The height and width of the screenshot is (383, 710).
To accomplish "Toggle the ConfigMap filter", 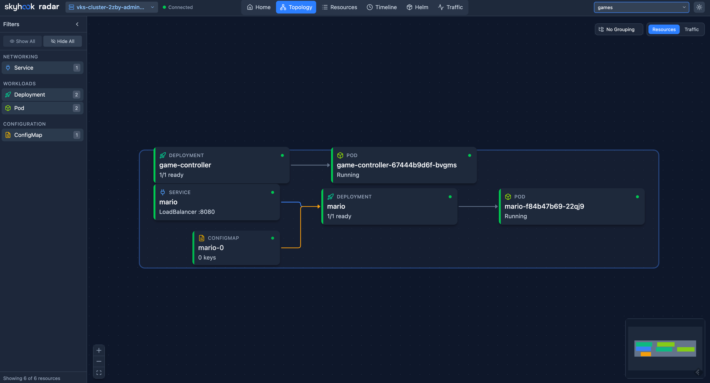I will coord(42,135).
